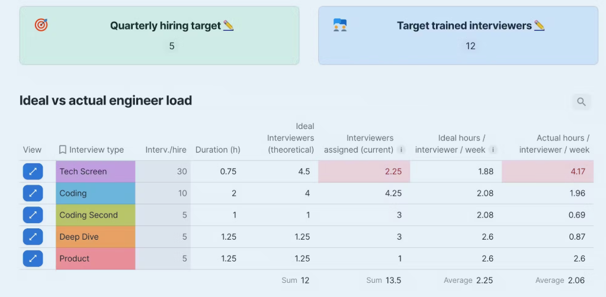
Task: Expand the Tech Screen row view
Action: coord(33,172)
